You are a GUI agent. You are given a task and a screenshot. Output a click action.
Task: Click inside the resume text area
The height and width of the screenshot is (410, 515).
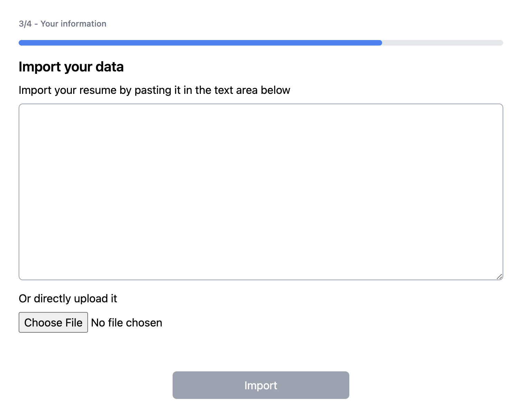click(x=261, y=192)
